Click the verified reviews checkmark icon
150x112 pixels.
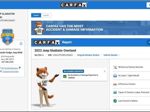pyautogui.click(x=20, y=68)
